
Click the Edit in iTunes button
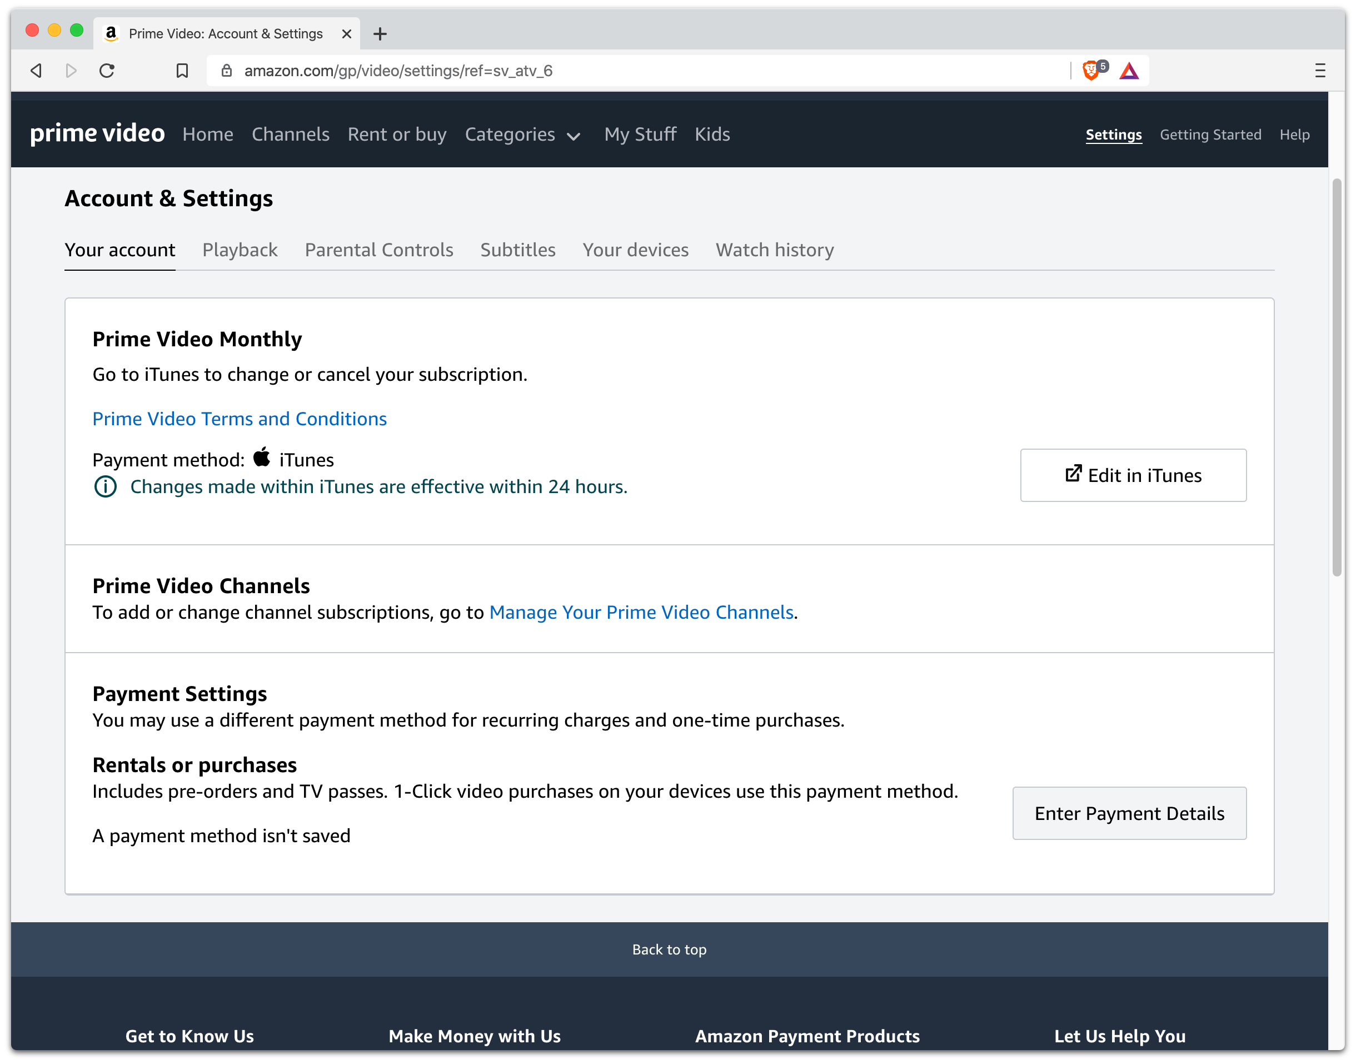[x=1133, y=475]
